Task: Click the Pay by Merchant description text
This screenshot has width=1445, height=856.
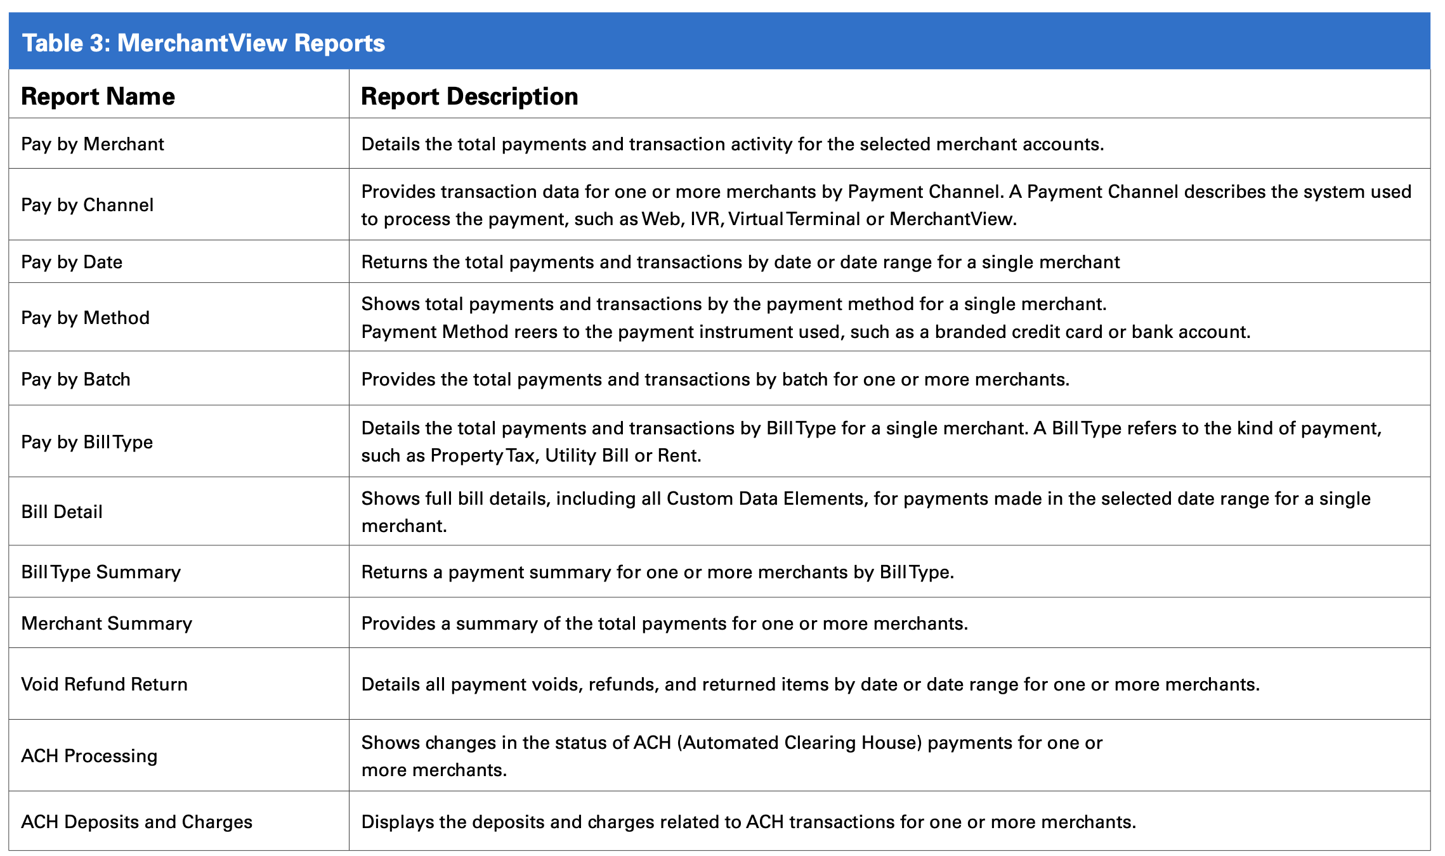Action: [x=732, y=144]
